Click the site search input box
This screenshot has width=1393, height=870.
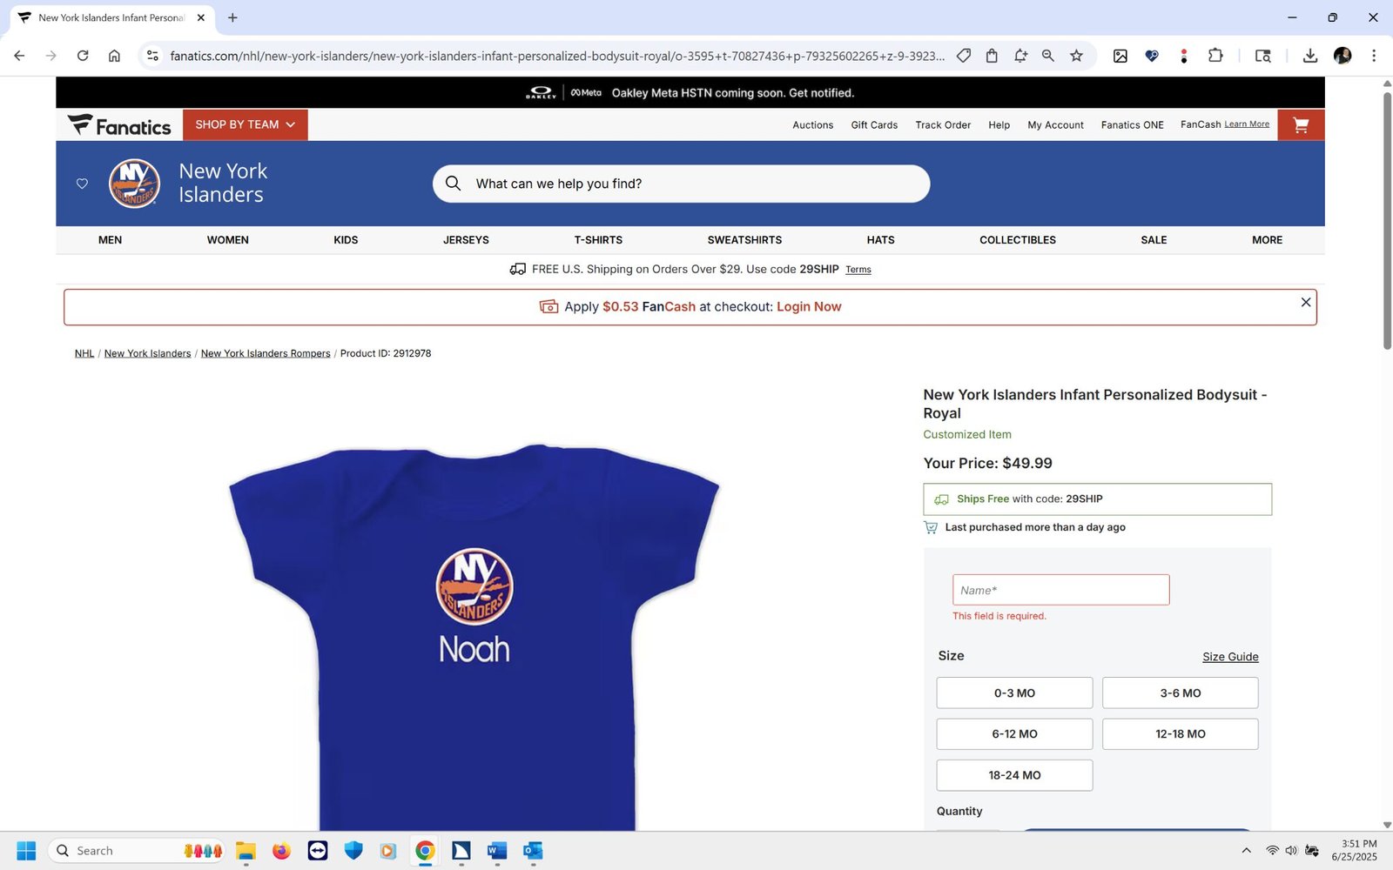click(x=681, y=184)
